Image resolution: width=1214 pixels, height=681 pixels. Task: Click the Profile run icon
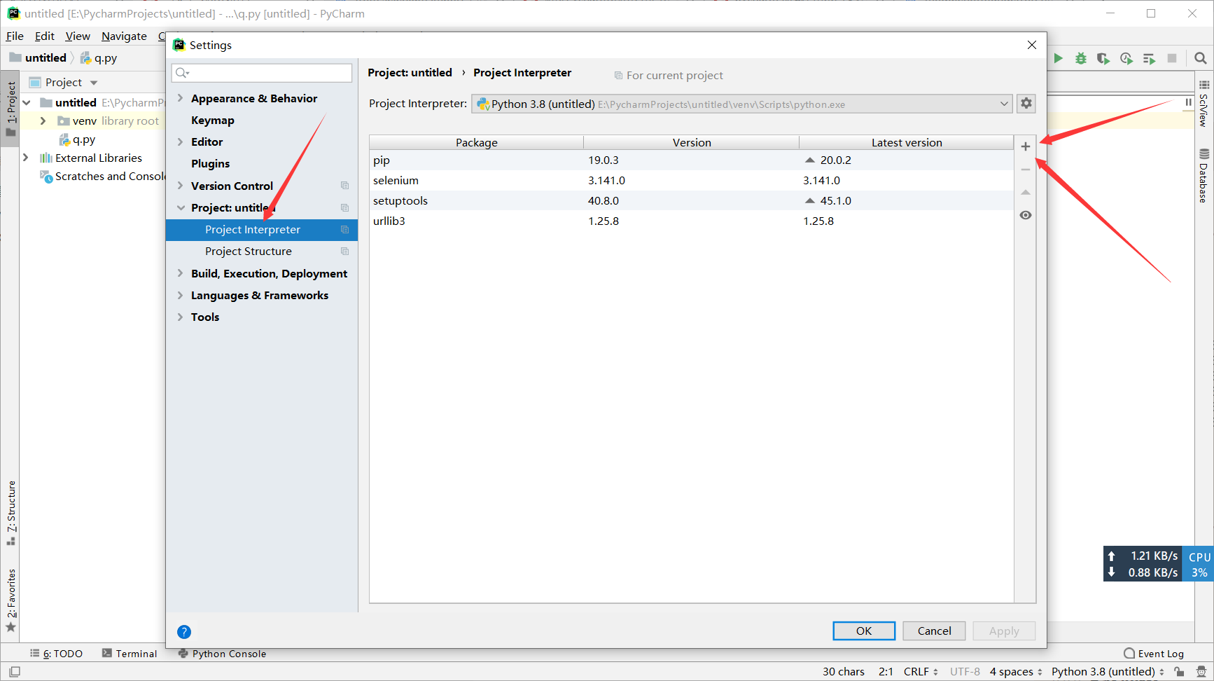point(1126,58)
